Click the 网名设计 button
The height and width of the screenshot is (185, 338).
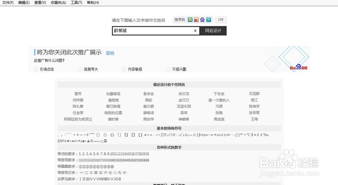pyautogui.click(x=213, y=31)
